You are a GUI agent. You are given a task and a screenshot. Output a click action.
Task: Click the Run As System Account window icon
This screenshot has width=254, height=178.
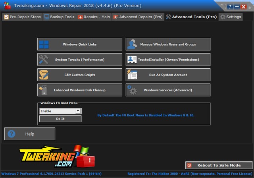pyautogui.click(x=132, y=75)
